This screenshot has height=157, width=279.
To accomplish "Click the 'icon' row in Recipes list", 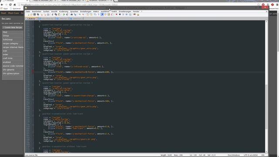I will pos(13,51).
